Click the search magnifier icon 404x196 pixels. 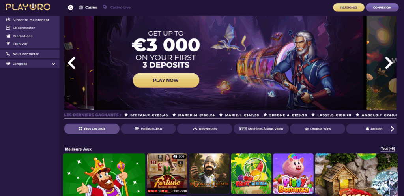(x=71, y=8)
